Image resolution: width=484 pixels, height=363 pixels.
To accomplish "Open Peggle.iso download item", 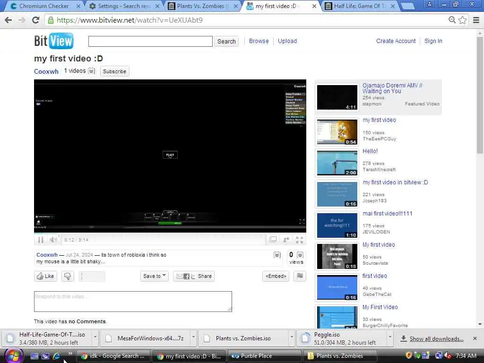I will click(x=342, y=338).
